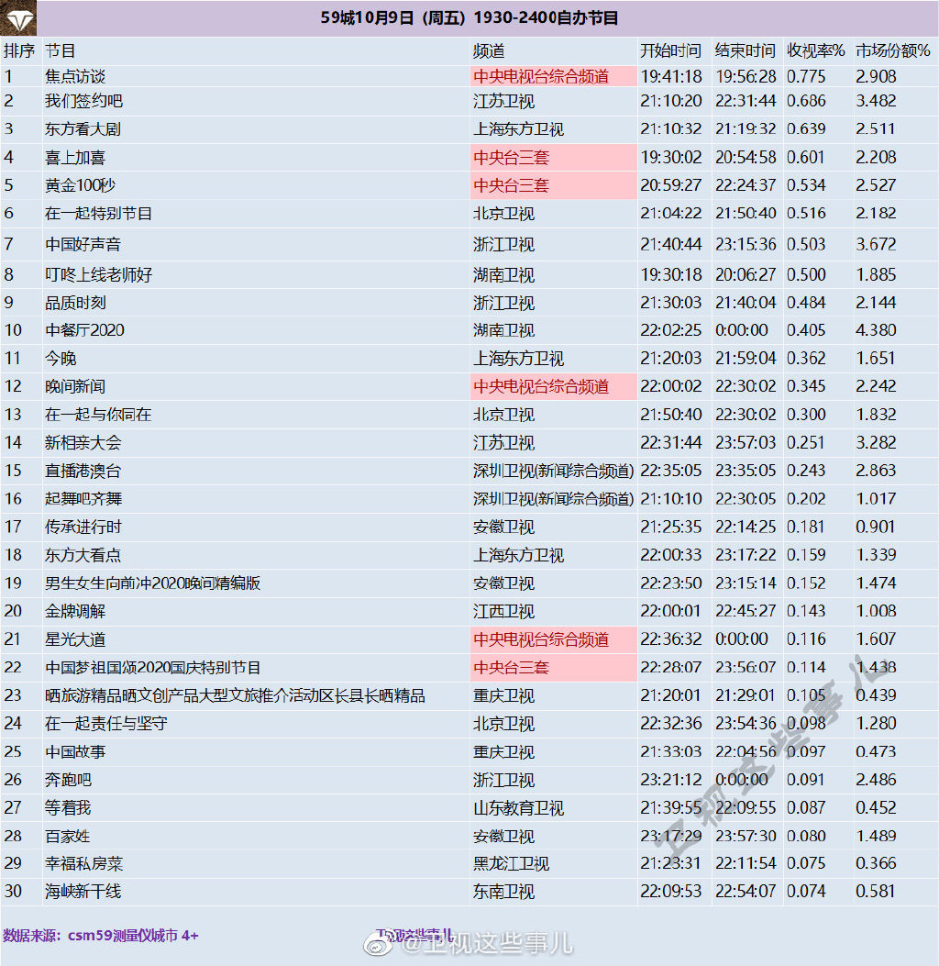Click program name 今晚
Image resolution: width=939 pixels, height=966 pixels.
click(61, 359)
